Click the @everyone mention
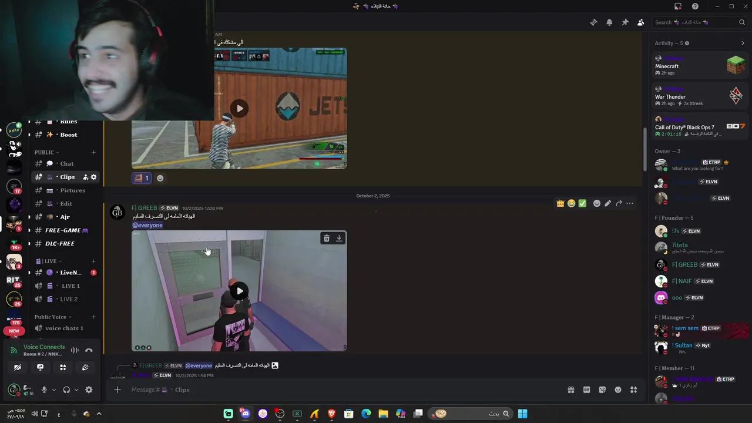This screenshot has width=752, height=423. [x=147, y=225]
